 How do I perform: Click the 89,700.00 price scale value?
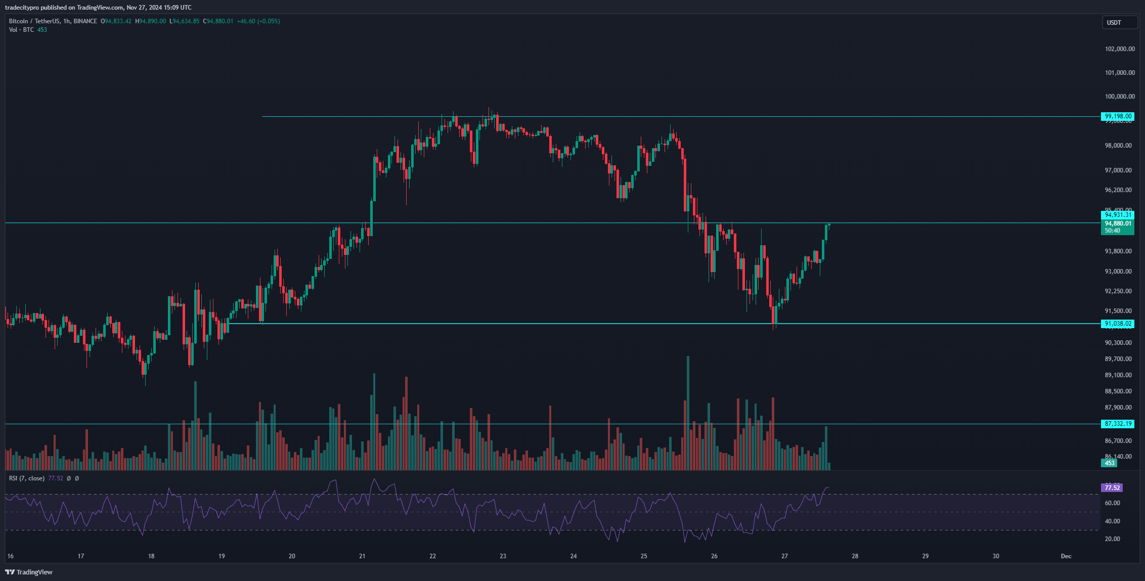coord(1118,359)
